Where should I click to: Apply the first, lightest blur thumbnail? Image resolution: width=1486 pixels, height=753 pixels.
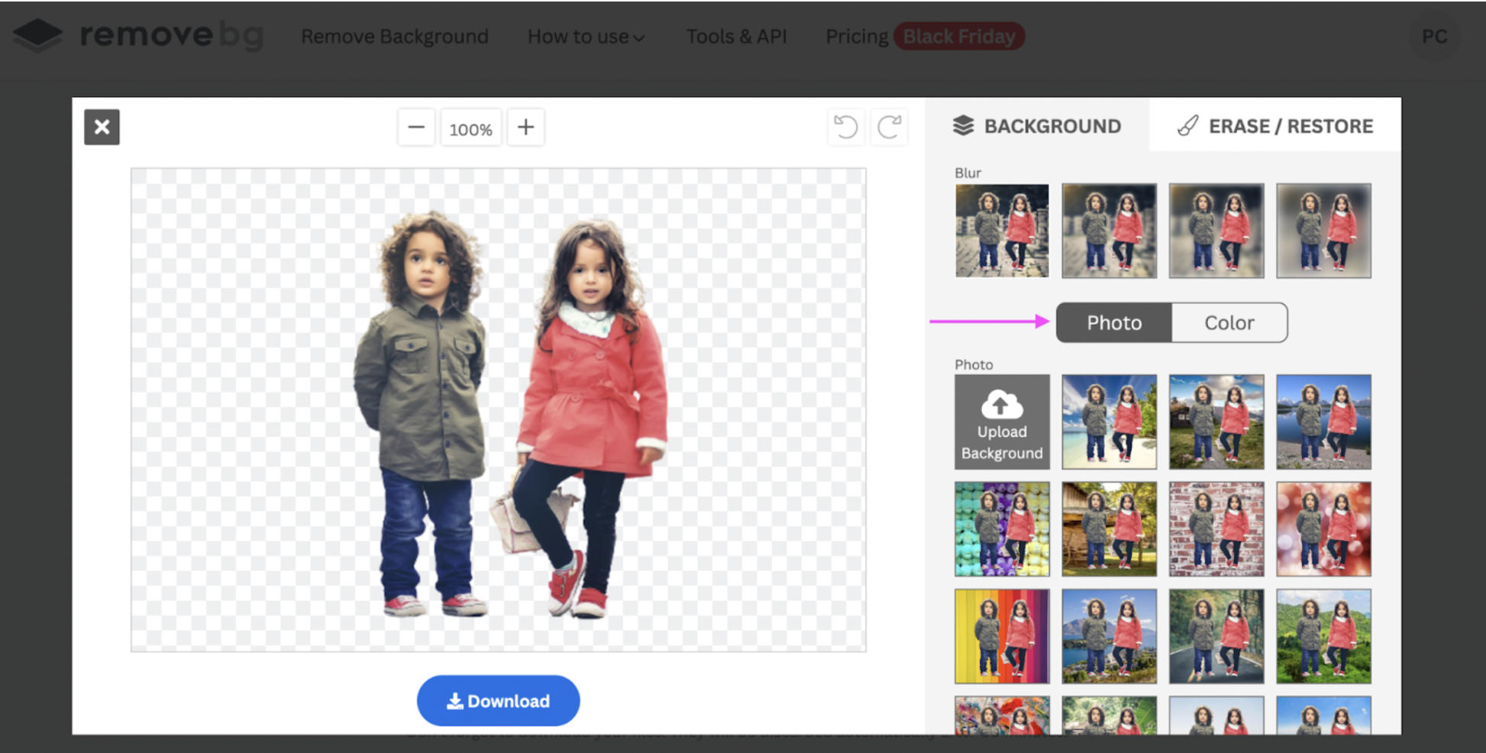pyautogui.click(x=1002, y=231)
